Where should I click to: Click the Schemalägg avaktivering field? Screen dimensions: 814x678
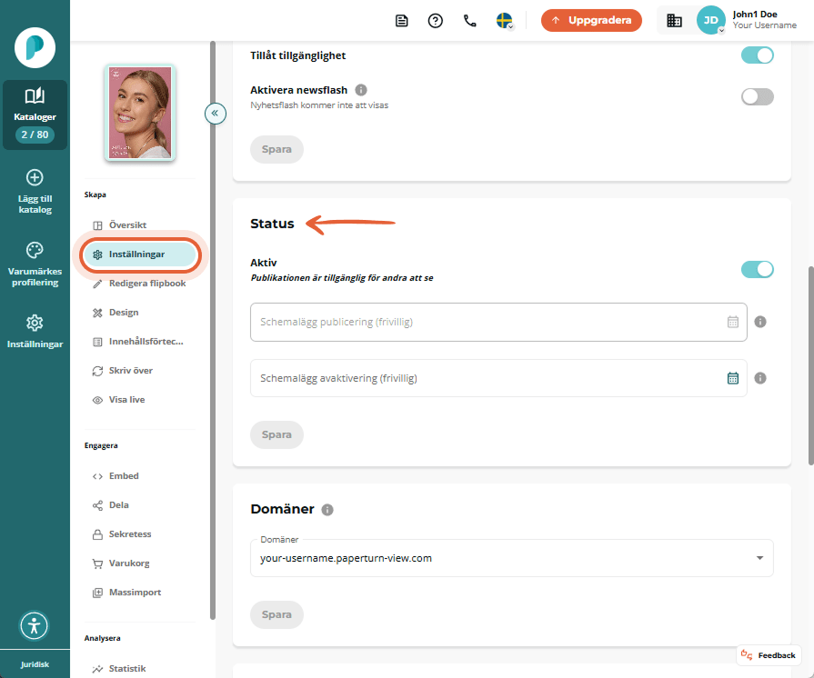point(498,378)
